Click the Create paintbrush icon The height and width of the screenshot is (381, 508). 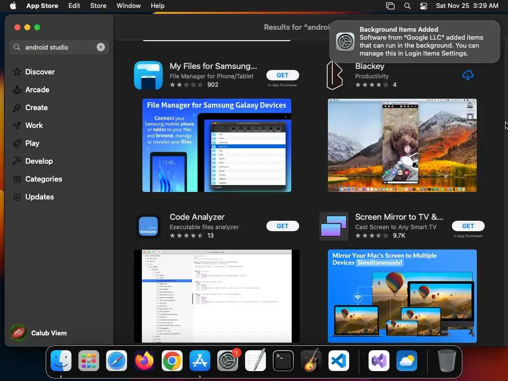(x=17, y=108)
